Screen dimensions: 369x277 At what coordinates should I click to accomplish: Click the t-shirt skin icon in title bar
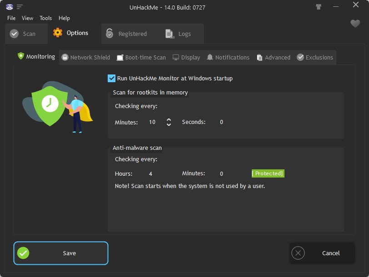click(x=319, y=7)
